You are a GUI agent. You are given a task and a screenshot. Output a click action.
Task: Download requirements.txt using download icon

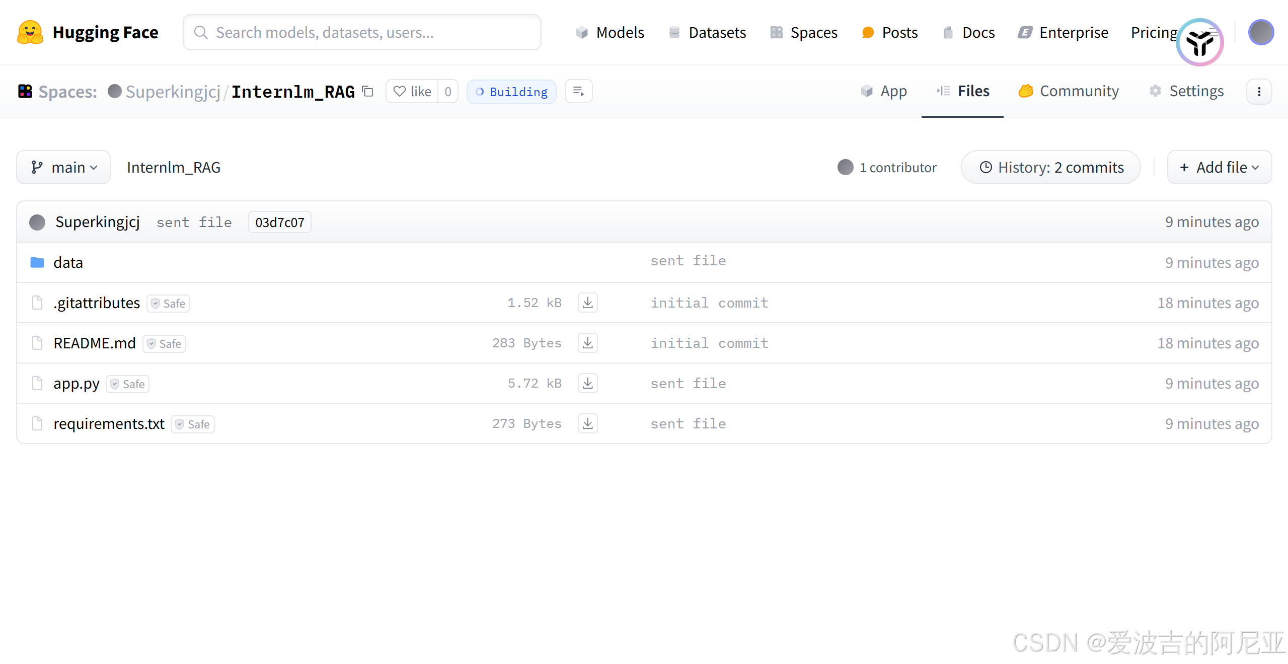[587, 423]
